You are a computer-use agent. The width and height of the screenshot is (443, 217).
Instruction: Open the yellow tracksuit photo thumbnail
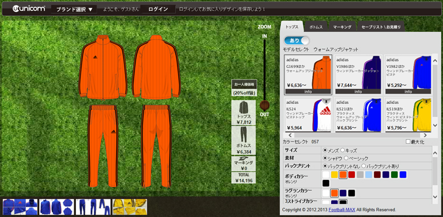130,207
